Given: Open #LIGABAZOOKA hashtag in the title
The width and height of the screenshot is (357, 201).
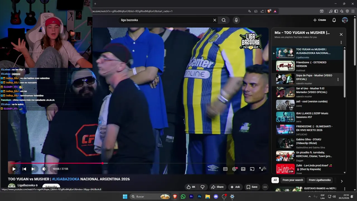Looking at the screenshot, I should point(66,179).
